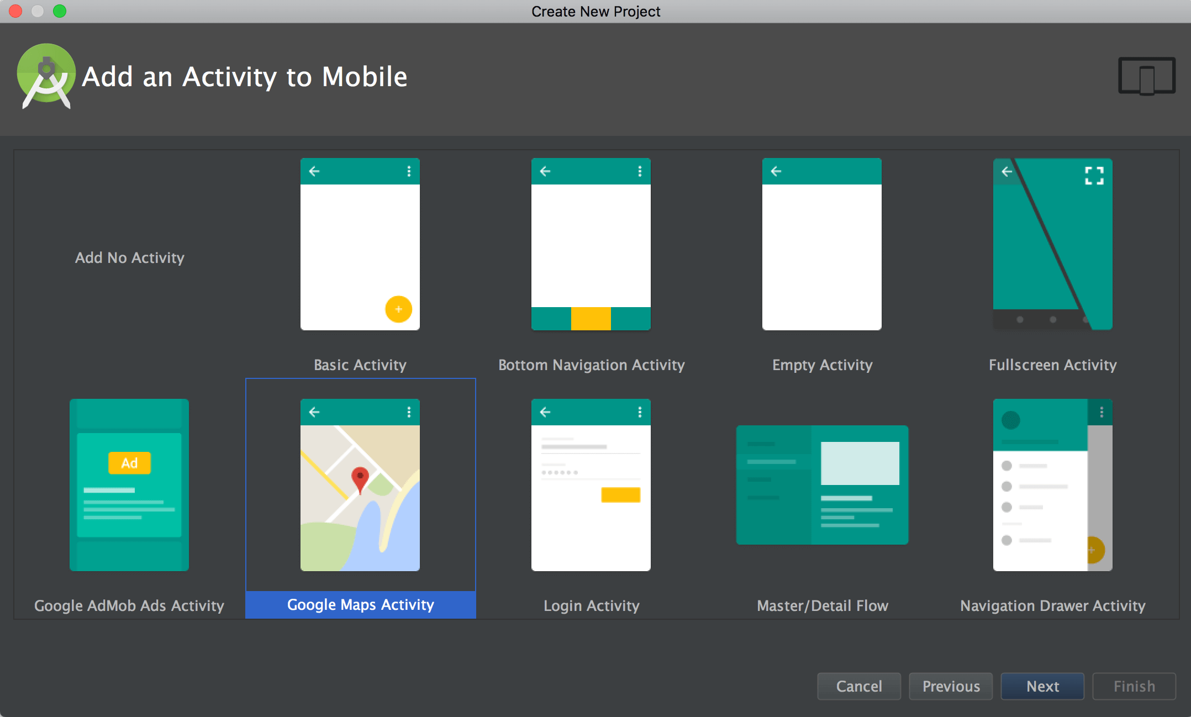Select the Navigation Drawer Activity template

pyautogui.click(x=1052, y=484)
